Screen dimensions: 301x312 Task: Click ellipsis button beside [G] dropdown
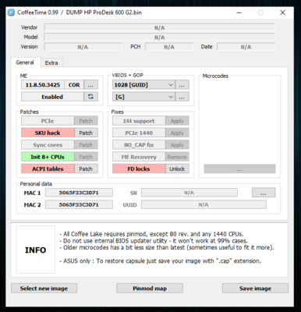[x=182, y=97]
